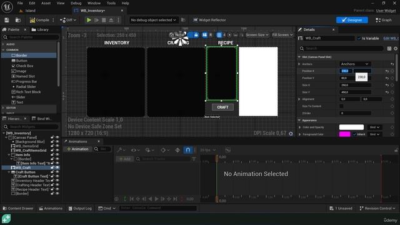Save the current widget blueprint asset
400x225 pixels.
pyautogui.click(x=7, y=20)
